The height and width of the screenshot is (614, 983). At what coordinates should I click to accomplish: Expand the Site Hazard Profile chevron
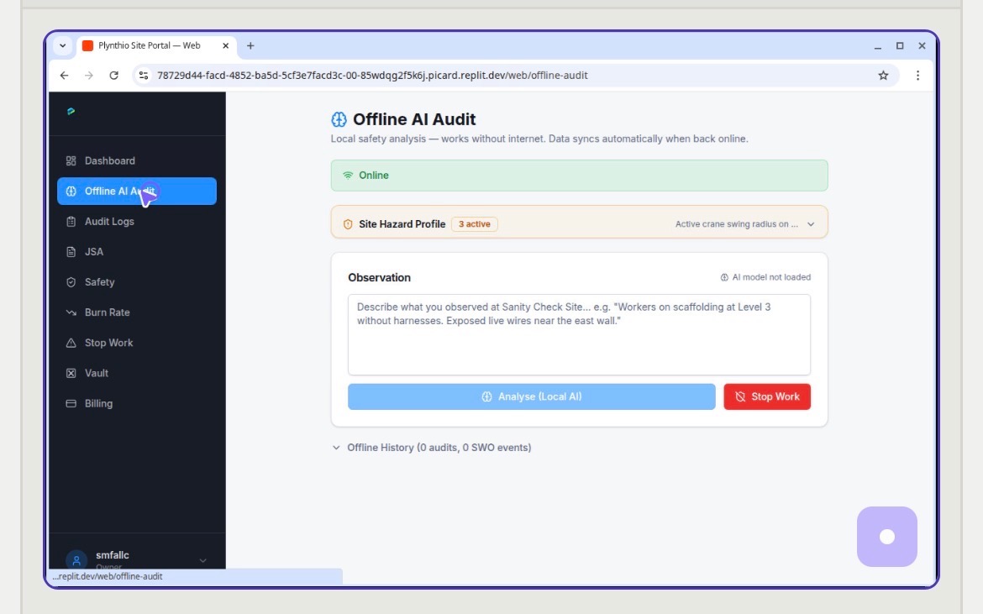click(x=811, y=224)
